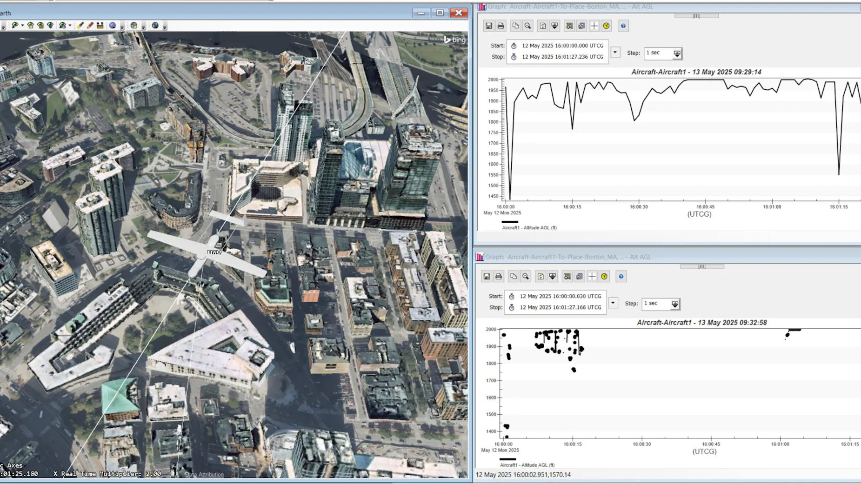Click Start time 16:00:00.030 in lower graph

pyautogui.click(x=555, y=296)
